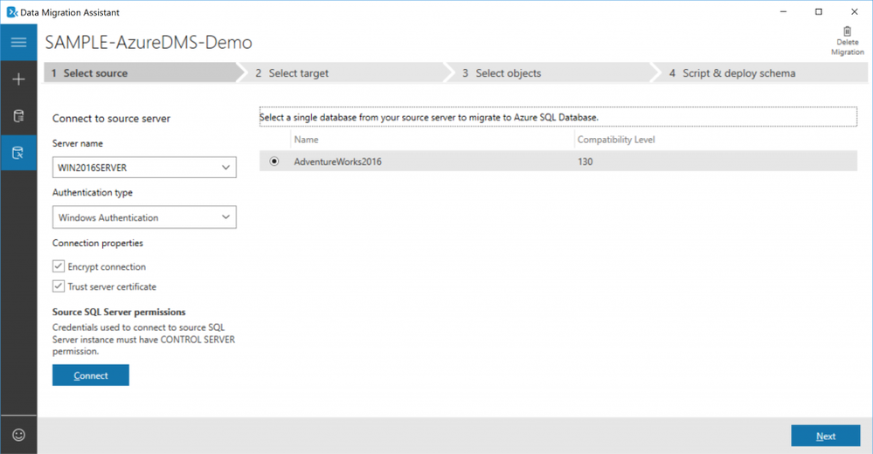
Task: Click the AdventureWorks2016 database name
Action: [338, 162]
